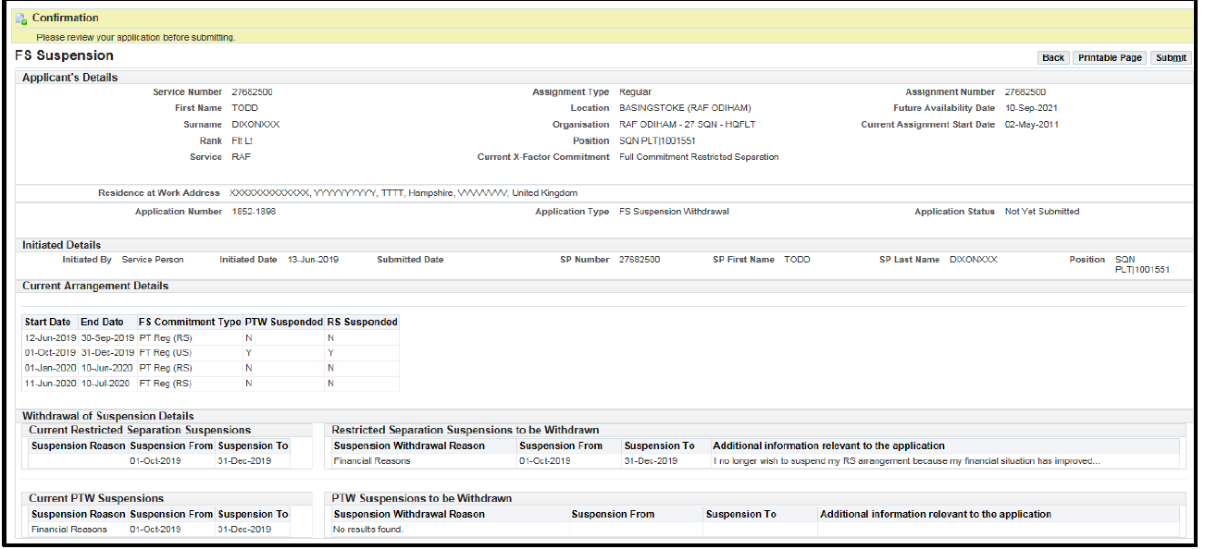
Task: Click the PTW Suspended column header
Action: 283,322
